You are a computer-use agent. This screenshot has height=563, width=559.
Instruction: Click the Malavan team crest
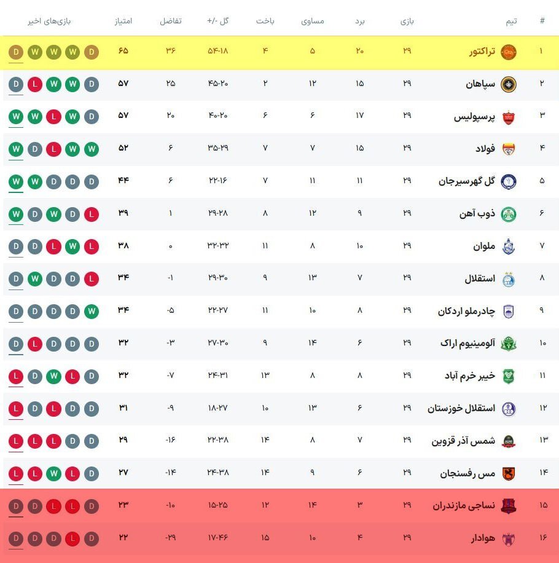510,246
